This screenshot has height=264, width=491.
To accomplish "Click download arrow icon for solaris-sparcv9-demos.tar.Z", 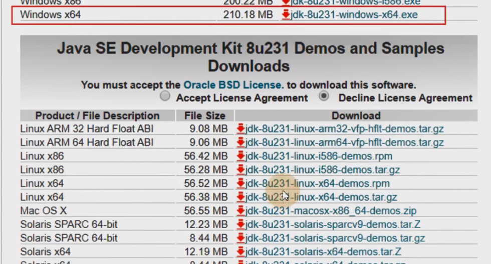I will pyautogui.click(x=240, y=224).
